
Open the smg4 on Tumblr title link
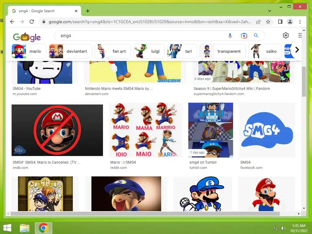pos(203,162)
